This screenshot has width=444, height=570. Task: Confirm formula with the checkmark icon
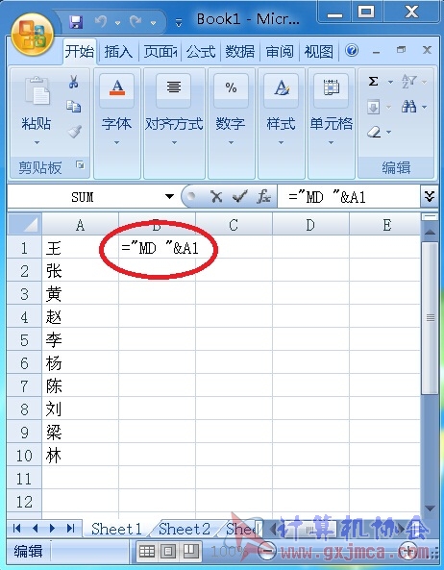(240, 197)
